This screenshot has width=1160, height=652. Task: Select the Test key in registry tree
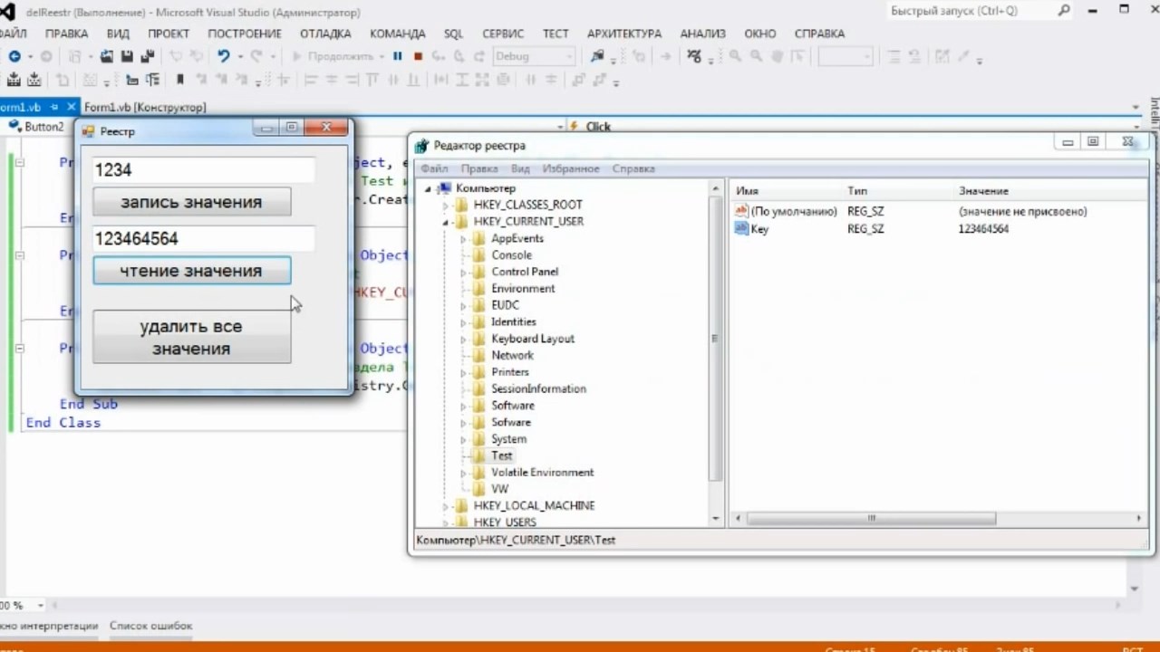493,456
